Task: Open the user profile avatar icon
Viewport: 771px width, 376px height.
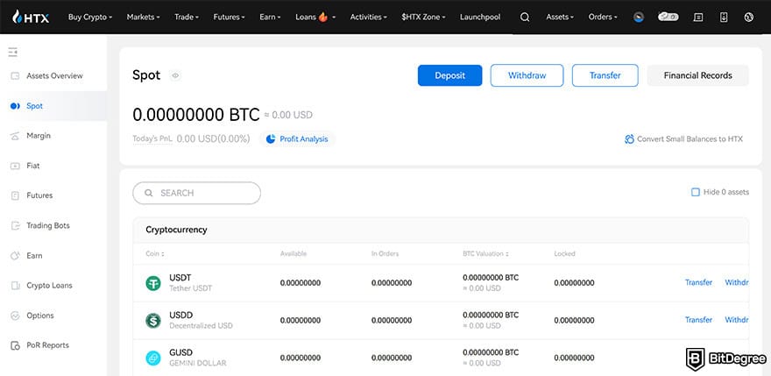Action: [x=638, y=18]
